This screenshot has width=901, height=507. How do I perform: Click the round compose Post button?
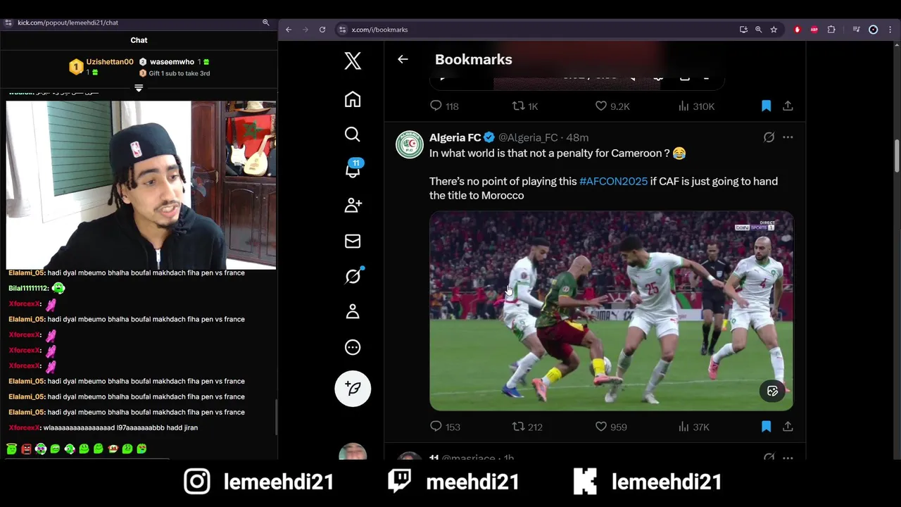(x=353, y=389)
